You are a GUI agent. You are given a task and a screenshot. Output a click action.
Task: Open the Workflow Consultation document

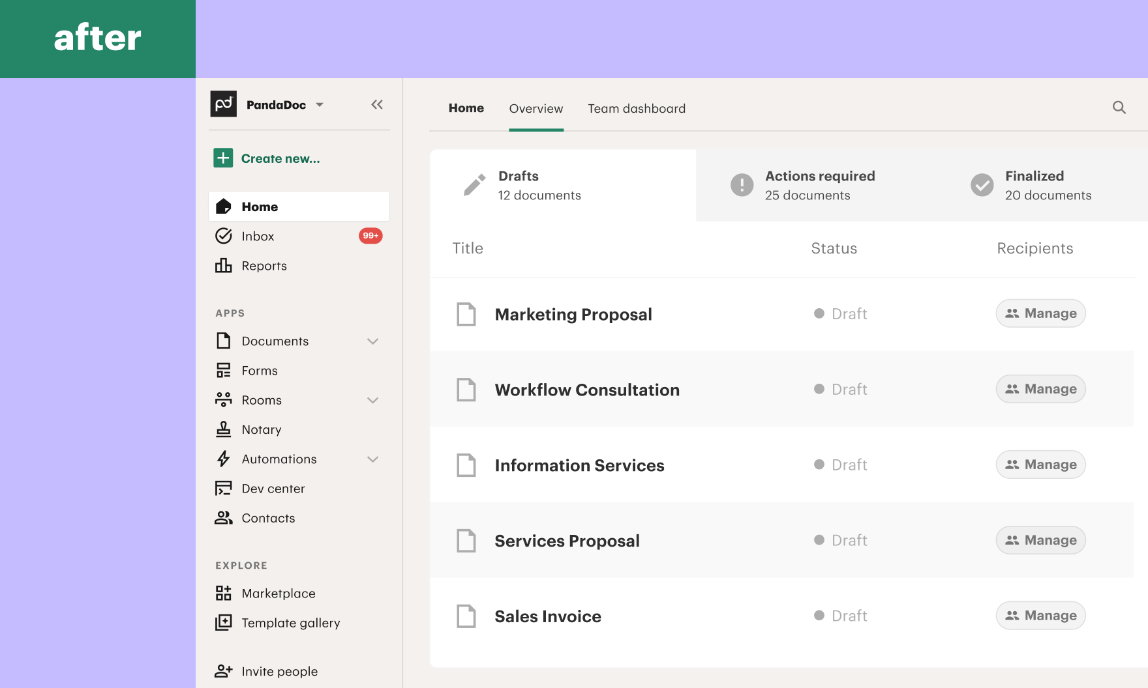coord(586,390)
